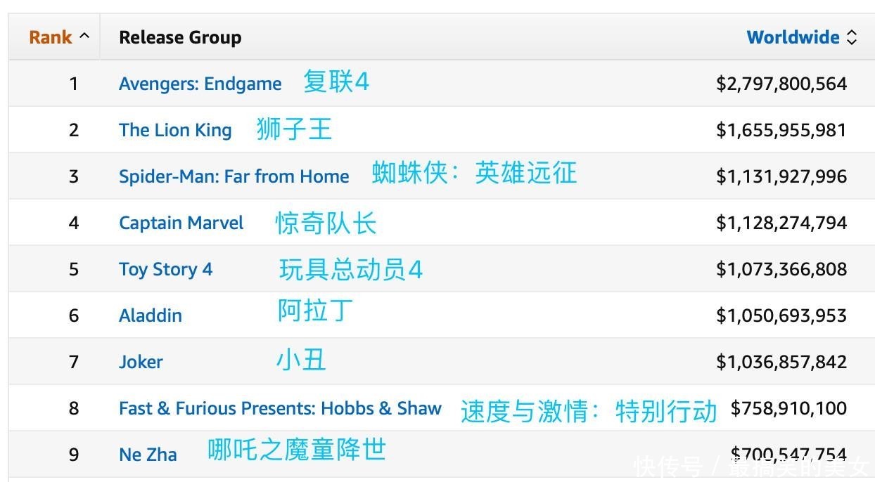Click rank number 1 cell
875x482 pixels.
(x=73, y=84)
